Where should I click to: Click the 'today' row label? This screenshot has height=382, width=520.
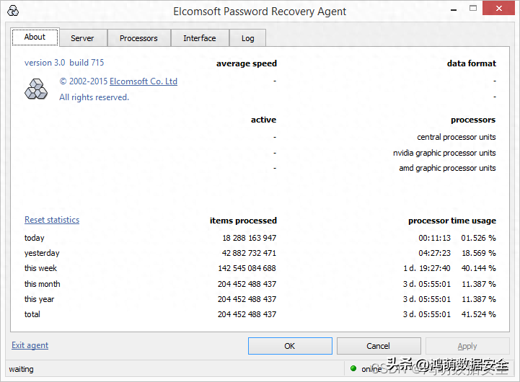pos(34,238)
